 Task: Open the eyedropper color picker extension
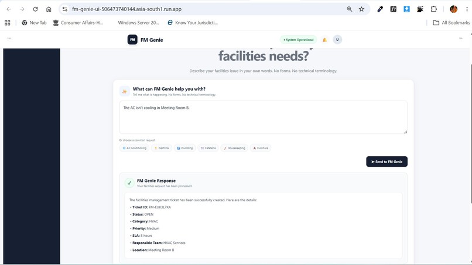[x=380, y=9]
